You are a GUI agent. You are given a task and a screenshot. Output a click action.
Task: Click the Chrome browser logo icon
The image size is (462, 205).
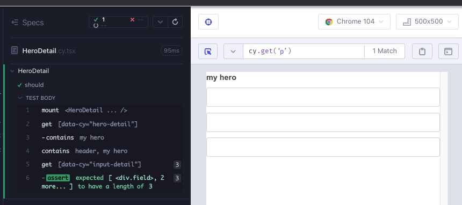[329, 22]
